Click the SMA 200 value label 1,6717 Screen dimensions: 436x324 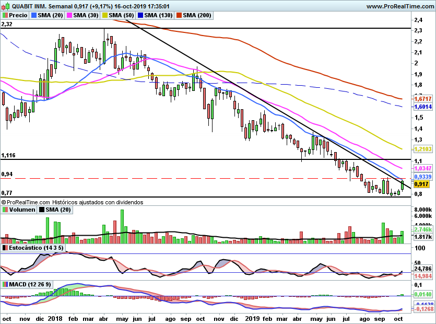[423, 99]
